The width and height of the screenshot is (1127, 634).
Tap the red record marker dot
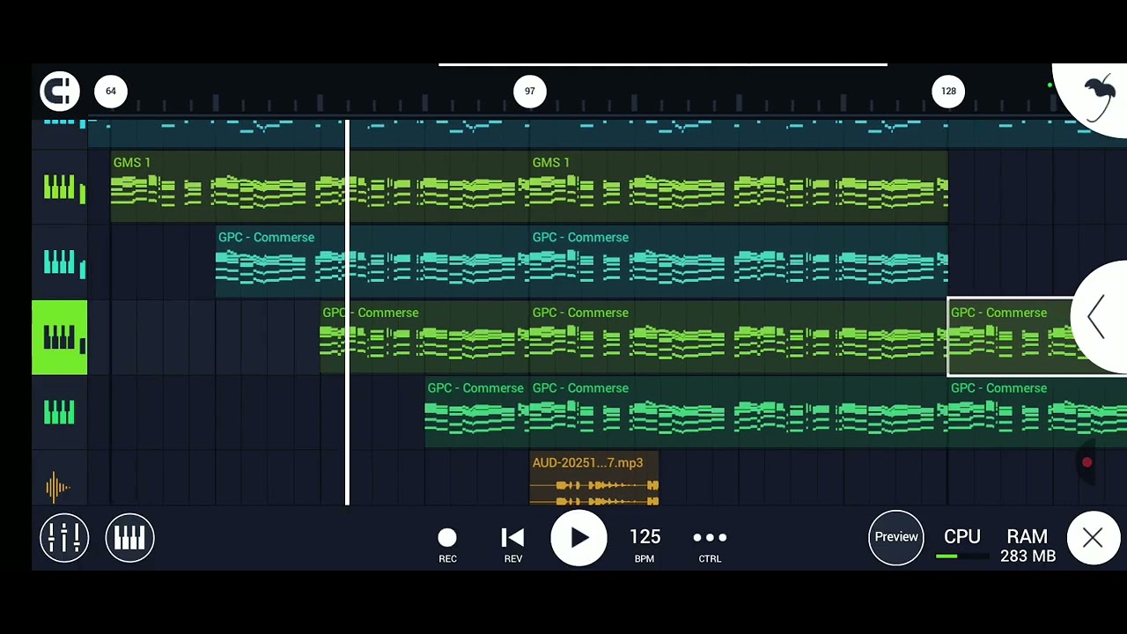coord(1087,462)
